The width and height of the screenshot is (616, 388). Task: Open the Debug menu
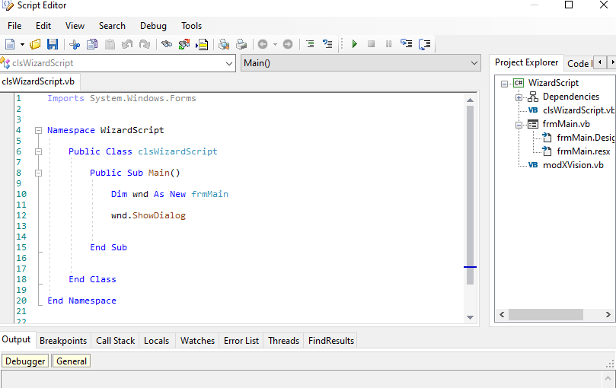coord(153,26)
